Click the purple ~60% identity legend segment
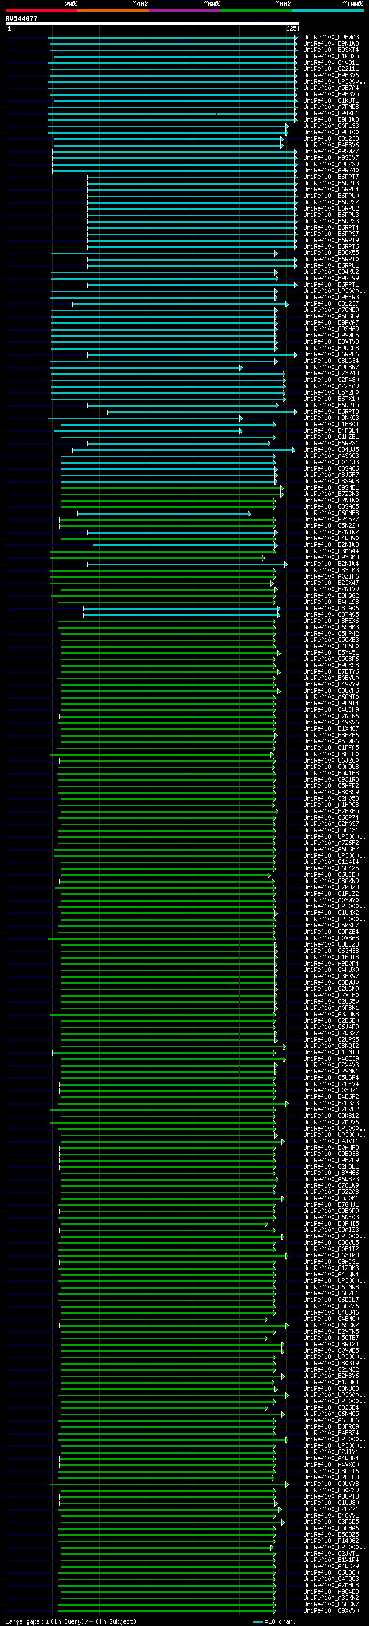This screenshot has width=369, height=1626. pyautogui.click(x=184, y=10)
